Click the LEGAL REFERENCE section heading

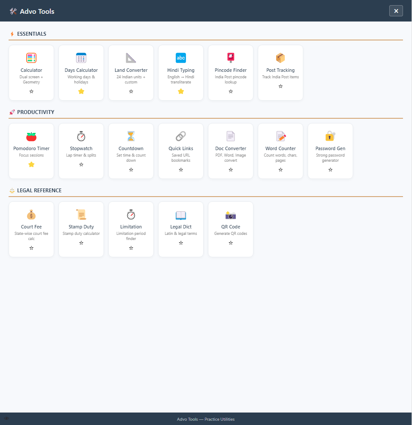click(39, 191)
